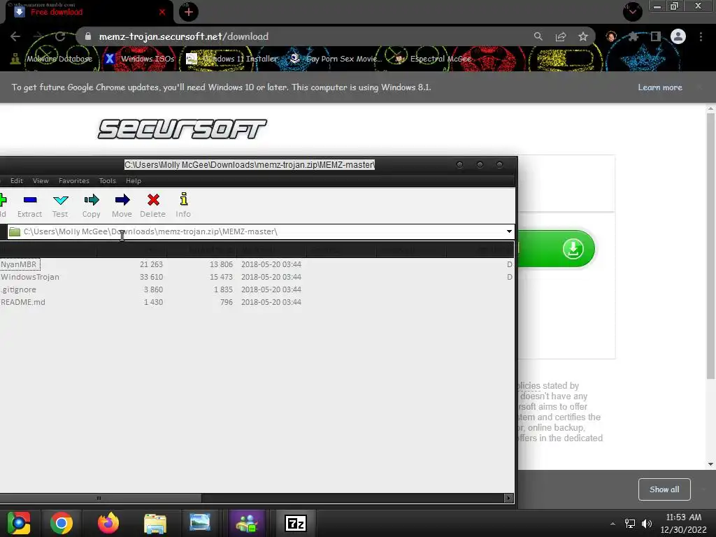Click the padlock site info icon
This screenshot has height=537, width=716.
pos(88,36)
